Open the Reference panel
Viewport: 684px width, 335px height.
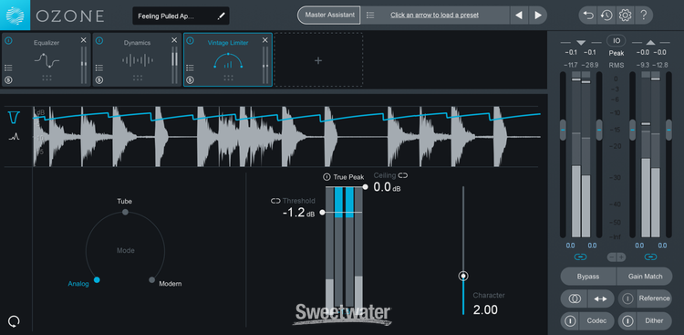(654, 298)
